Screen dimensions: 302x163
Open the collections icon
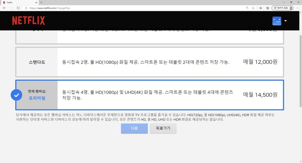click(268, 8)
